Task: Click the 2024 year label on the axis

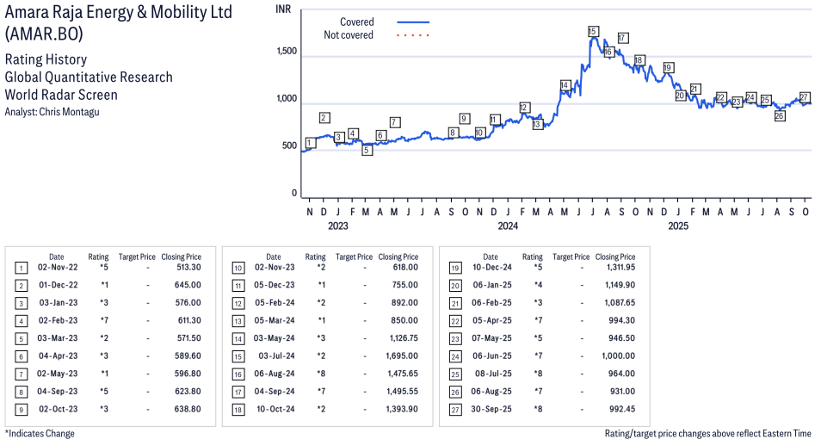Action: point(507,226)
